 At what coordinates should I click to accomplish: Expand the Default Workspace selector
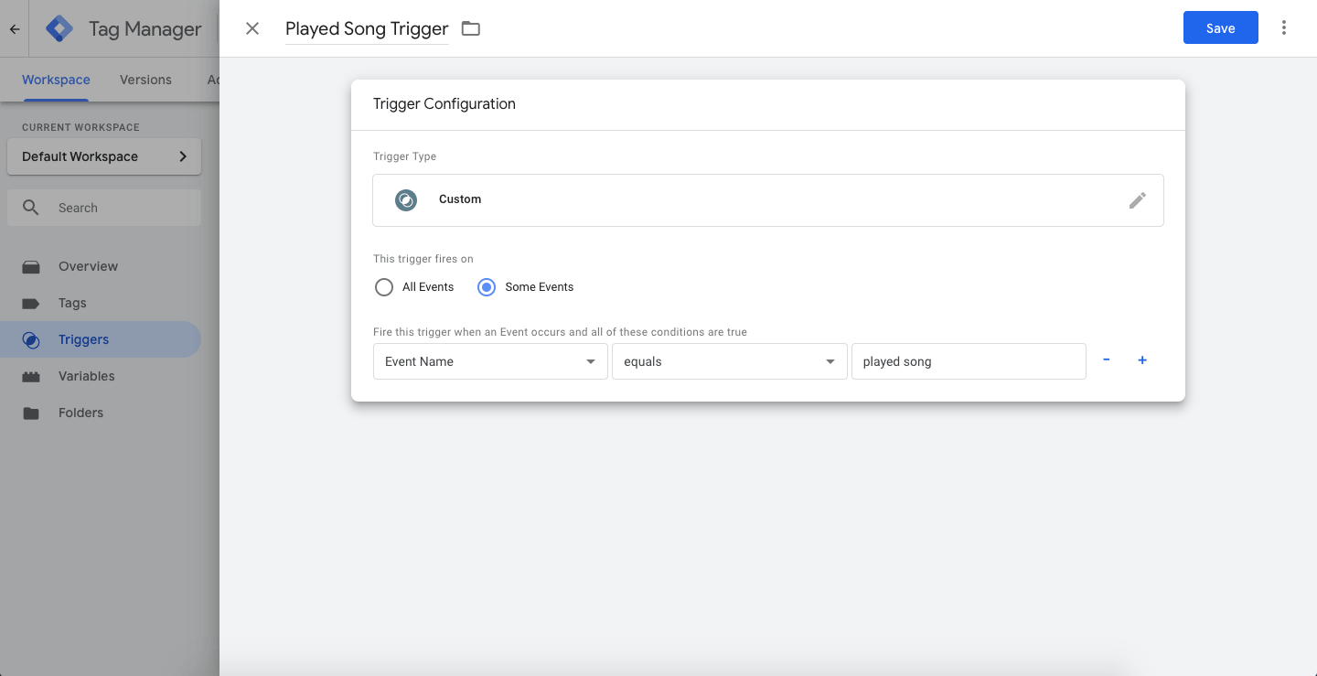104,156
